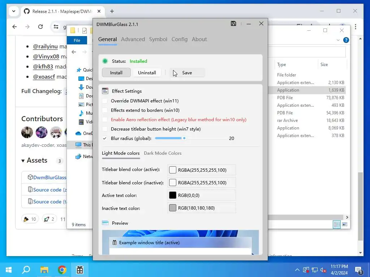The width and height of the screenshot is (370, 277).
Task: Open @Vinyx08 profile link
Action: tap(46, 57)
